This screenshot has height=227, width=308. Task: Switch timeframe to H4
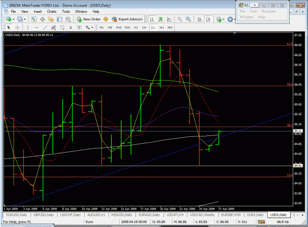pos(144,28)
